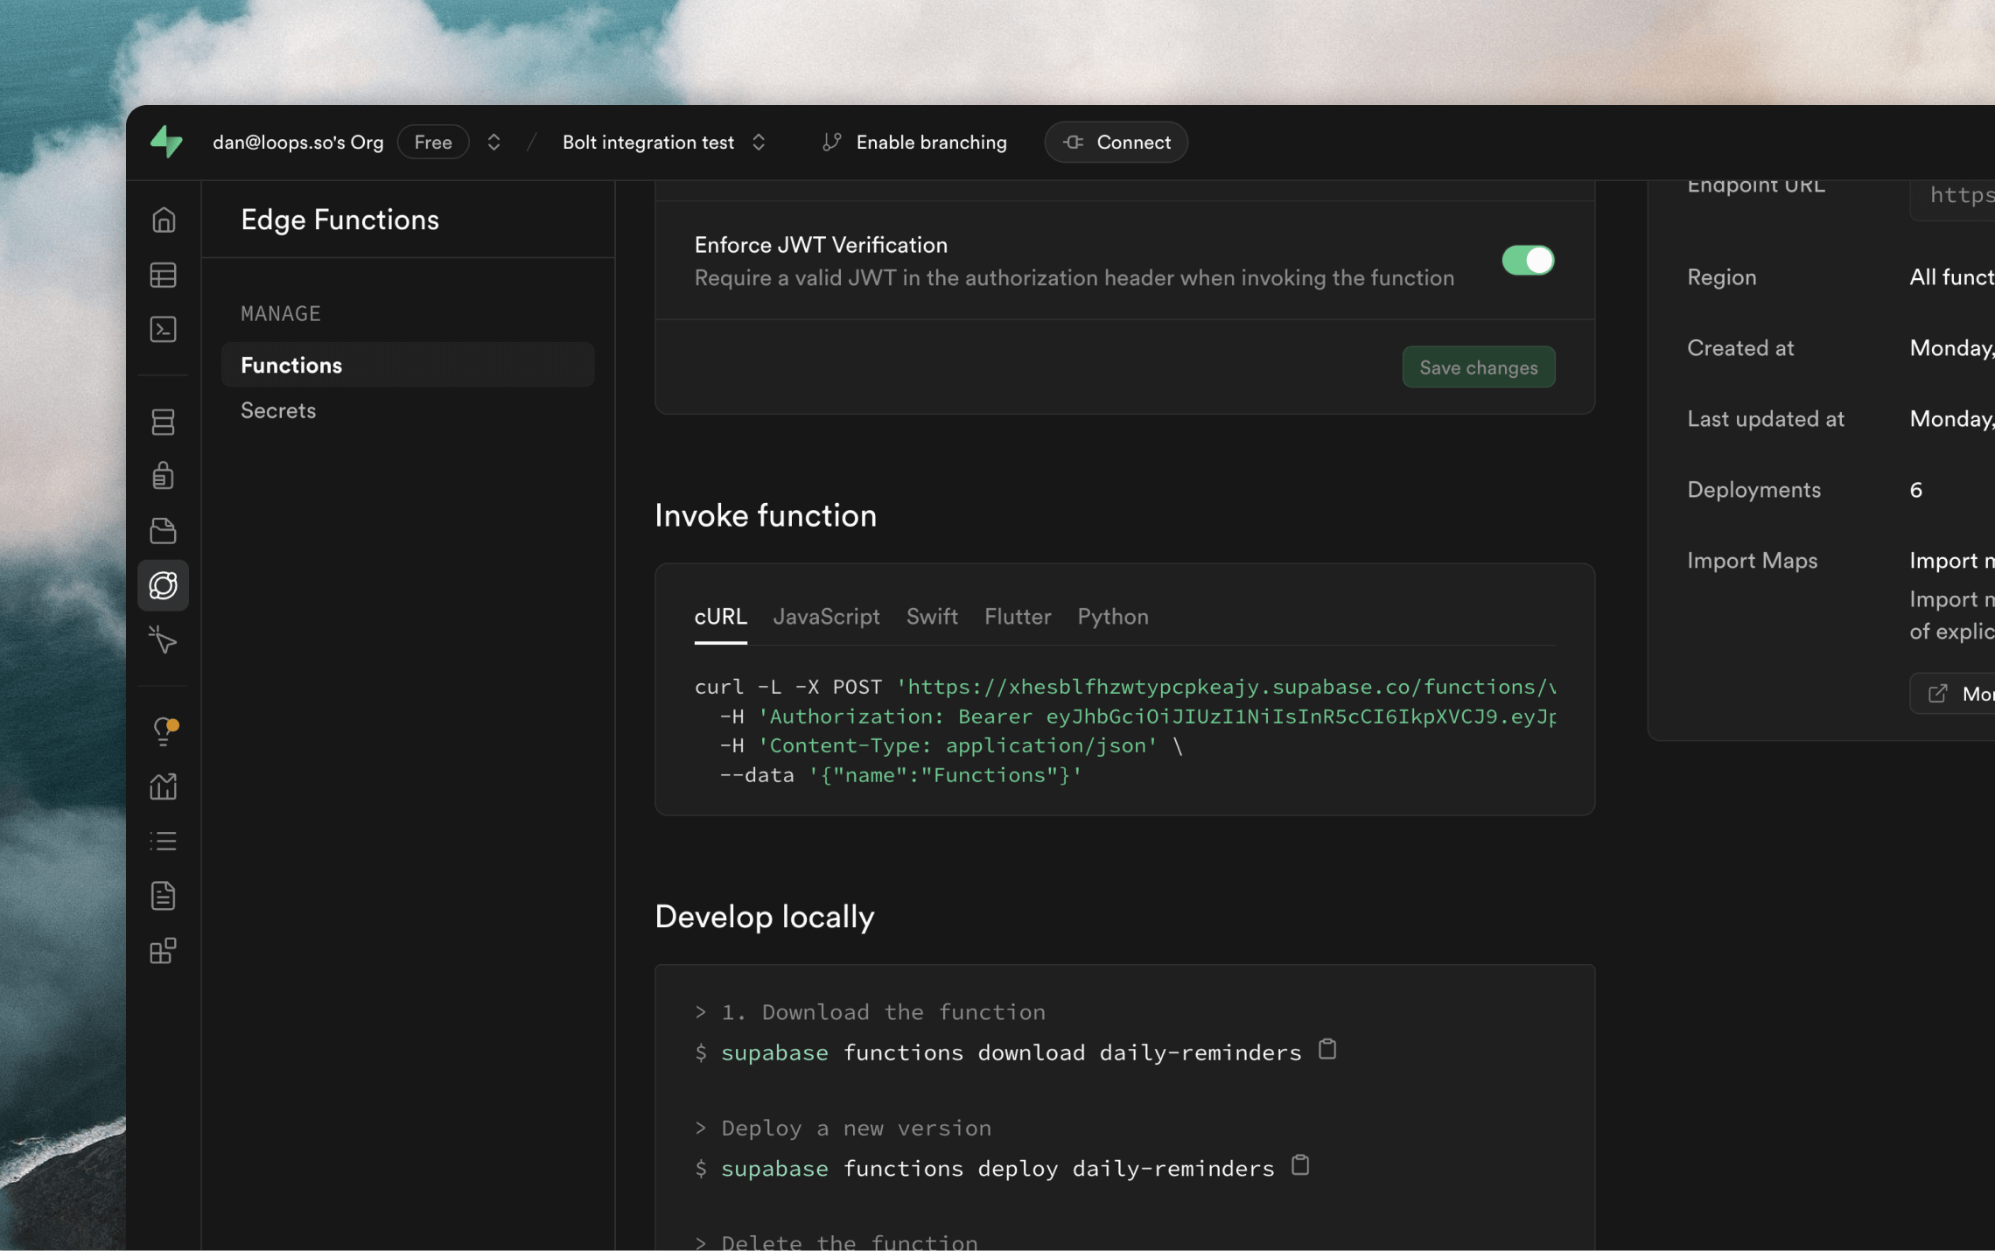
Task: Open dan@loops.so's Org link
Action: pyautogui.click(x=298, y=142)
